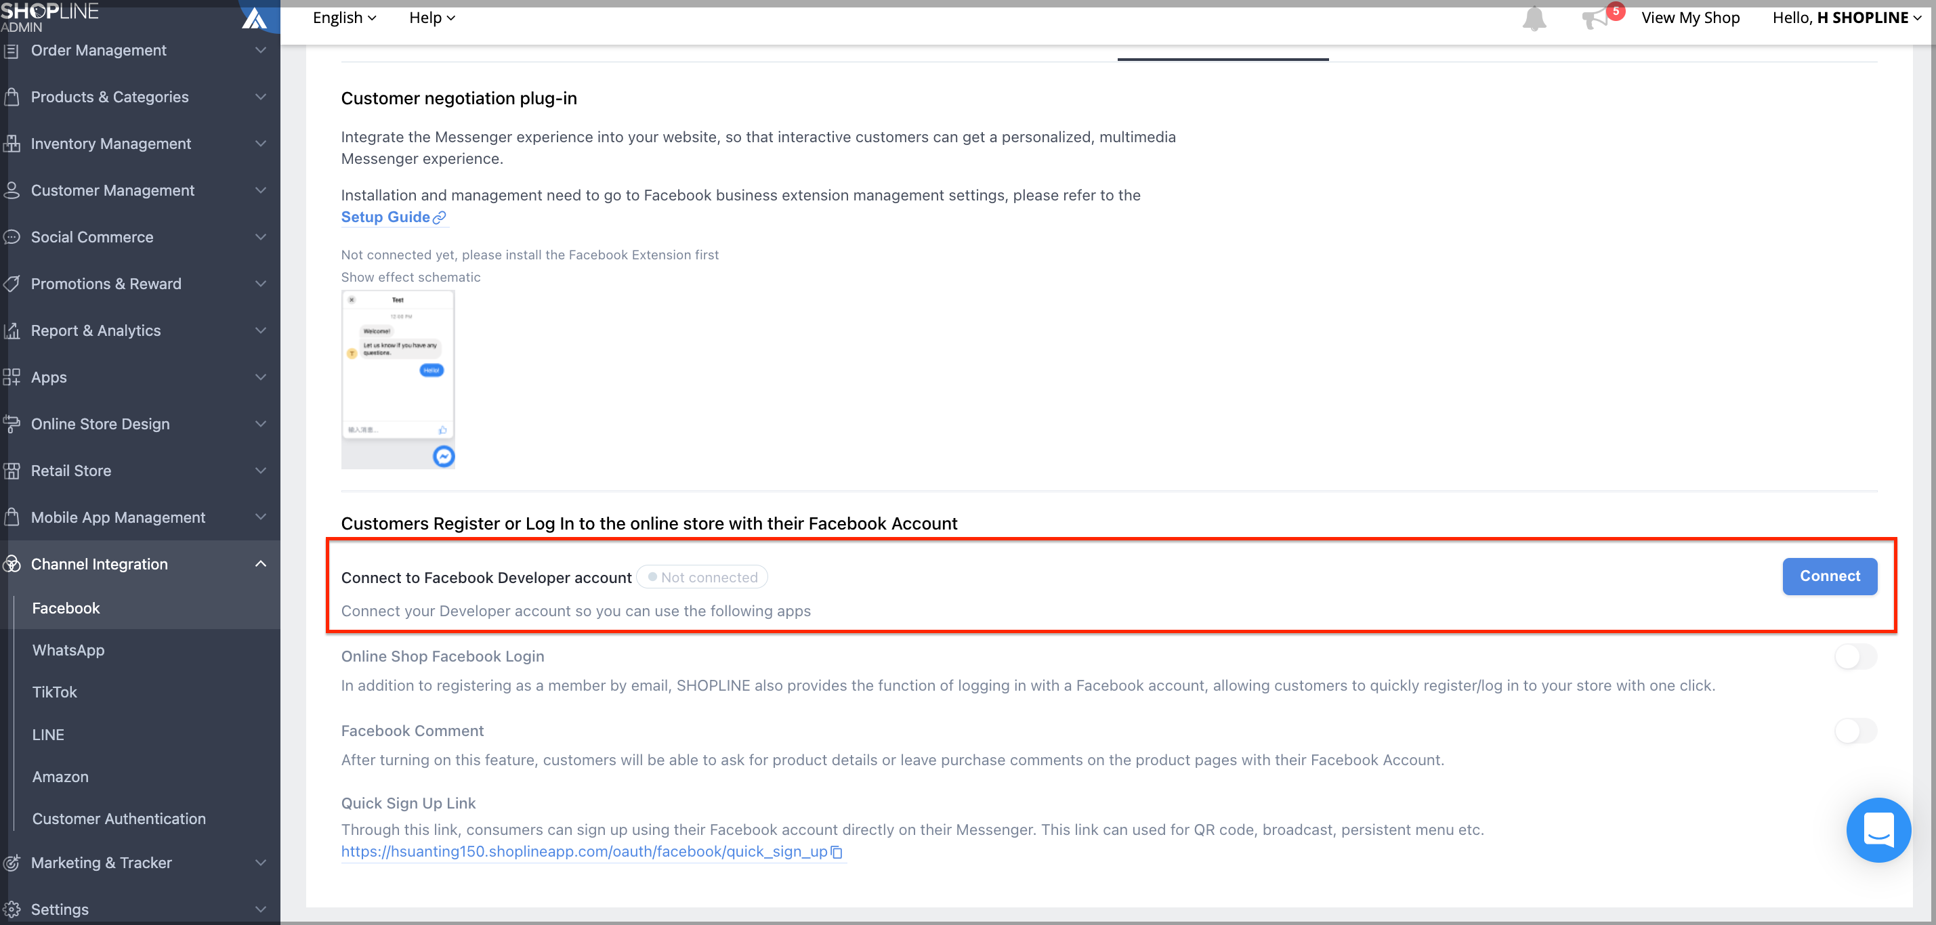Image resolution: width=1936 pixels, height=925 pixels.
Task: Click the Messenger icon in schematic
Action: [x=444, y=456]
